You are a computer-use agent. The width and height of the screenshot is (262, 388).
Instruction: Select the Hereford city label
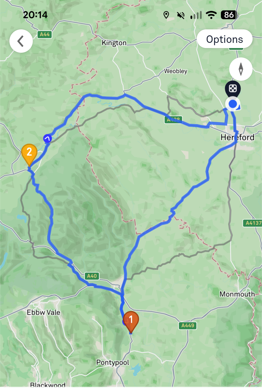[238, 137]
